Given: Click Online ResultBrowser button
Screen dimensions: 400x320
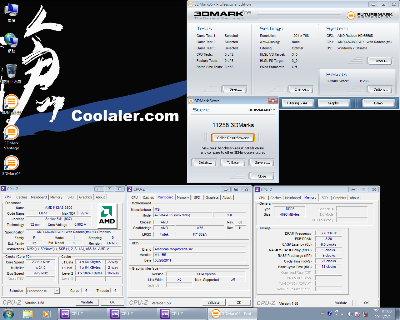Looking at the screenshot, I should click(233, 138).
